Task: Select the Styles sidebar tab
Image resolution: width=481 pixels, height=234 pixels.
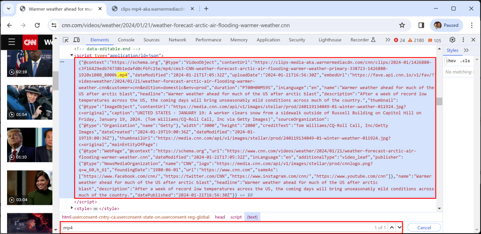Action: pyautogui.click(x=452, y=50)
